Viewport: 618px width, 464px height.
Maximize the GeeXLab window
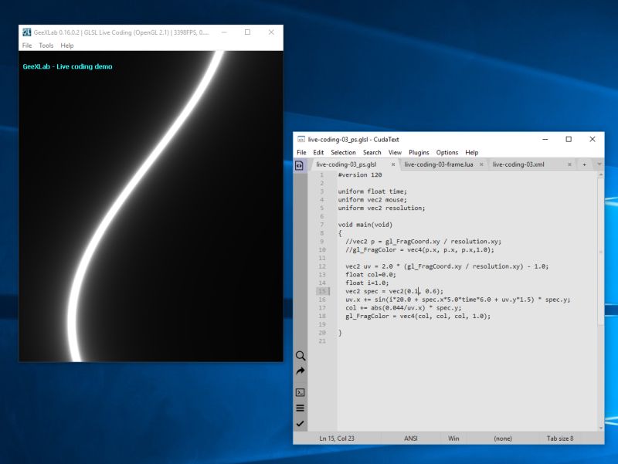pos(247,32)
